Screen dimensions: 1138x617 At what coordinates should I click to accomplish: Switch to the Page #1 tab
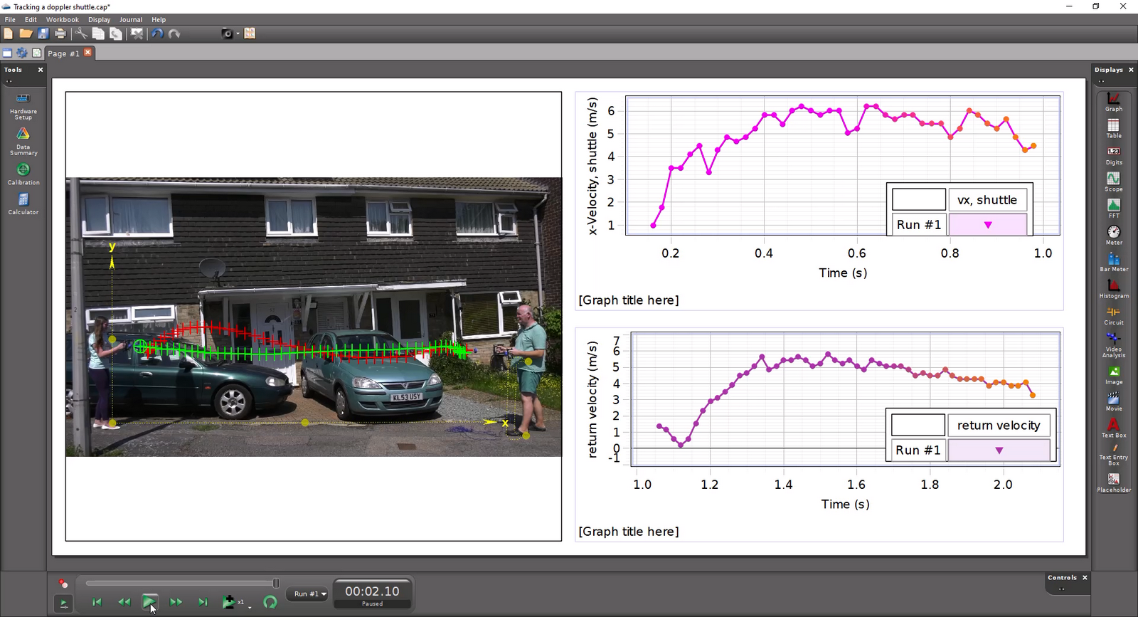click(x=63, y=53)
